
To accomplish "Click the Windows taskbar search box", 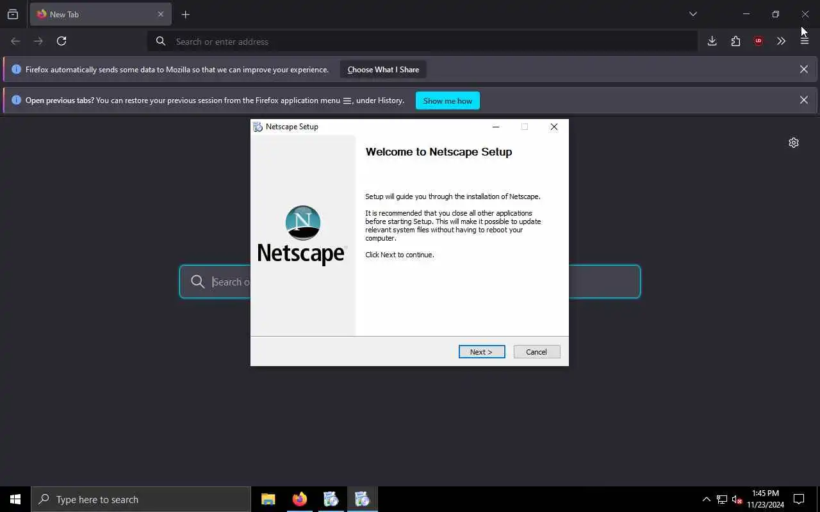I will [x=141, y=499].
